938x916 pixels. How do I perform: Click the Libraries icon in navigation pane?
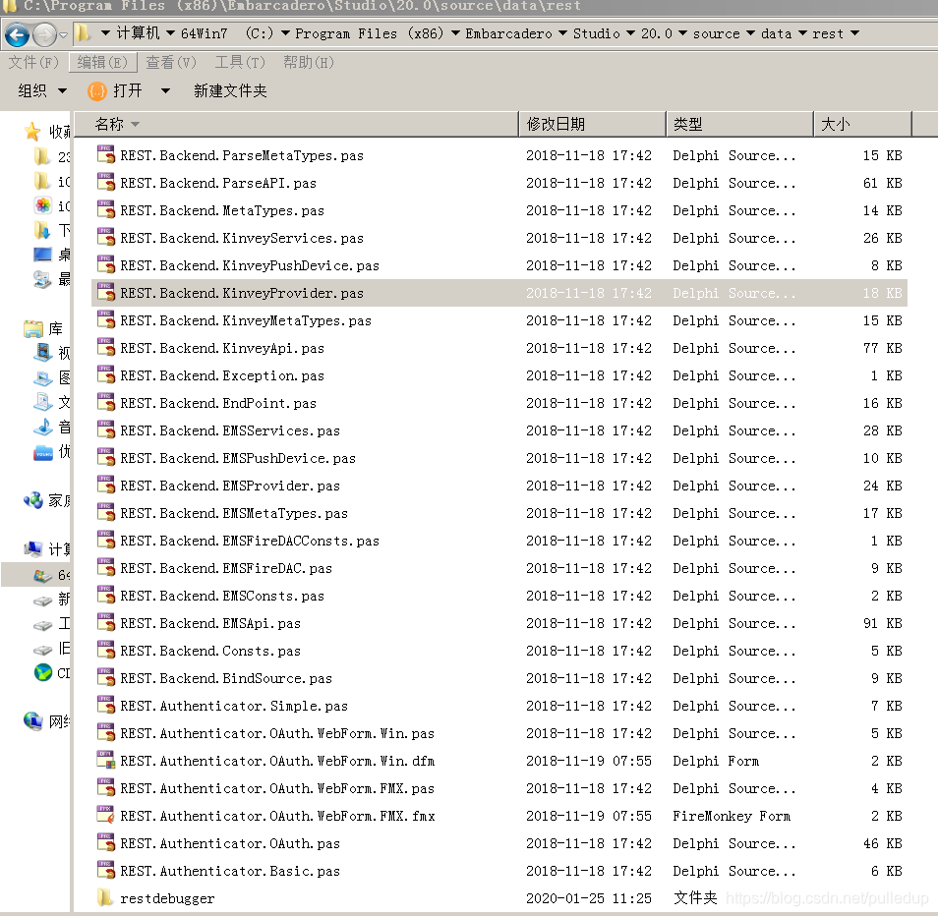point(33,328)
